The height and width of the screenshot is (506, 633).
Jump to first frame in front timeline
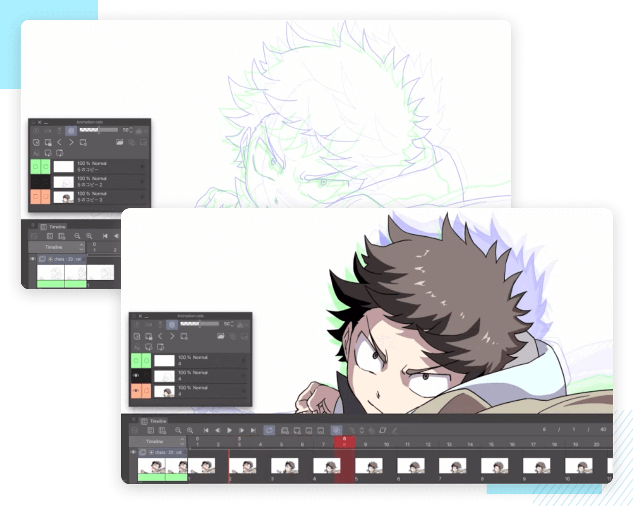click(x=206, y=431)
